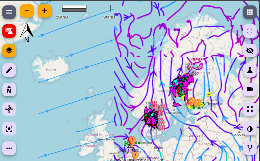Image resolution: width=260 pixels, height=161 pixels.
Task: Click the orange marker near Hamburg
Action: pyautogui.click(x=132, y=141)
